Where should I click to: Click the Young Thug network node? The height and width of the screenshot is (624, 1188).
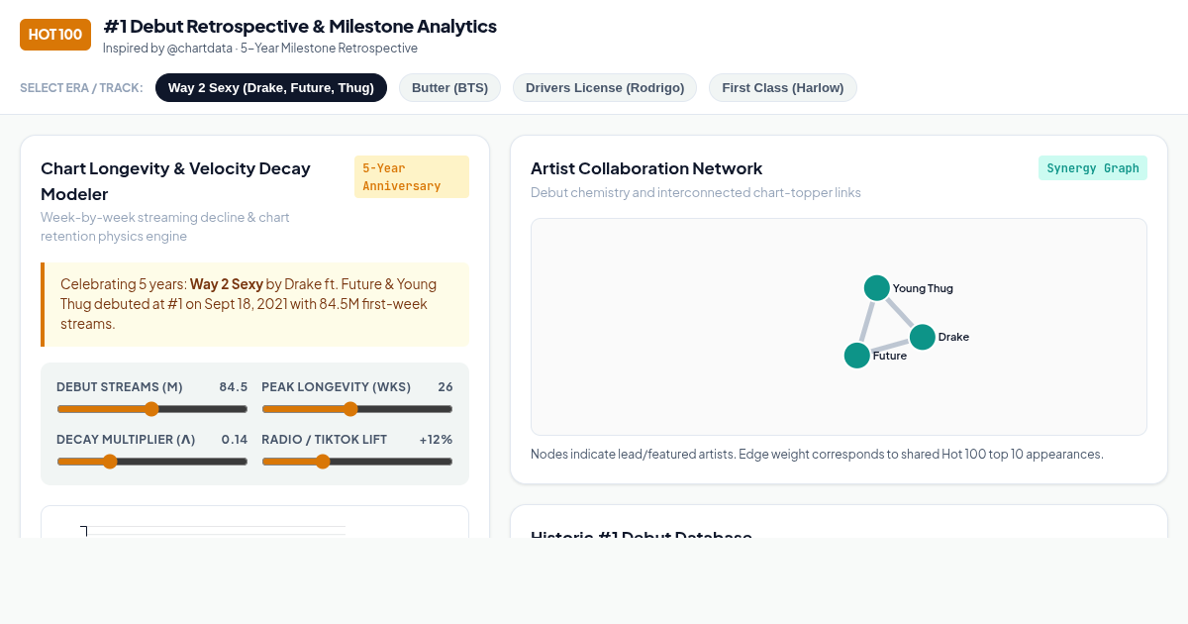[x=876, y=288]
